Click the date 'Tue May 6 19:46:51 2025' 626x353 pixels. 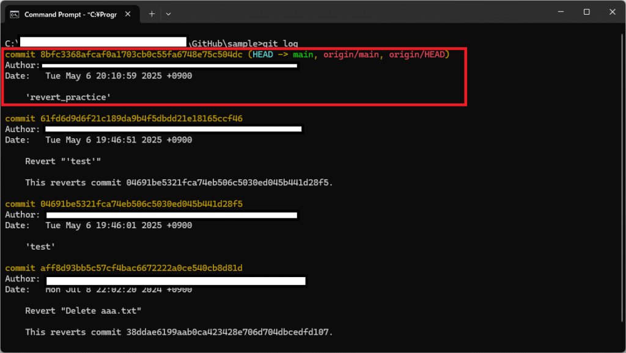point(103,140)
